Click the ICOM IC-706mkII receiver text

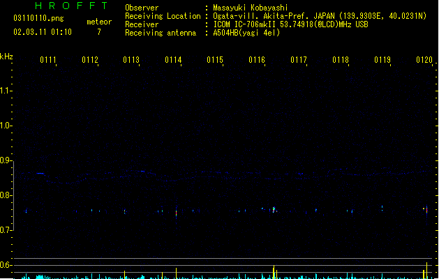pyautogui.click(x=290, y=24)
